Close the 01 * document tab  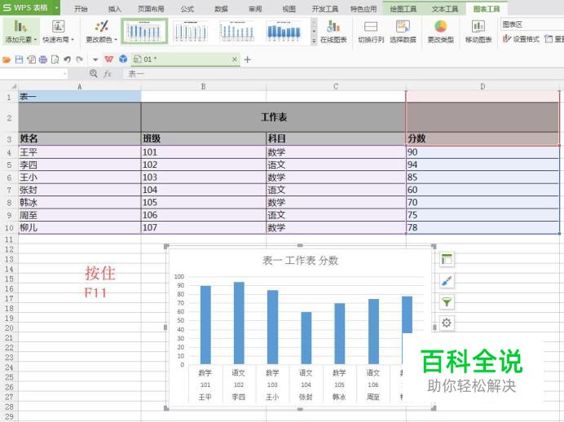[235, 59]
